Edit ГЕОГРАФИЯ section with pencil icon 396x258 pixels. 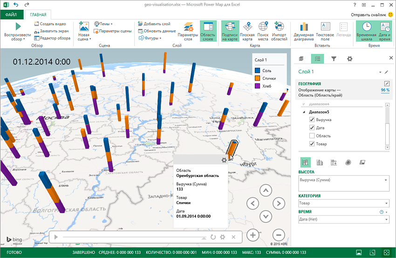(x=387, y=83)
